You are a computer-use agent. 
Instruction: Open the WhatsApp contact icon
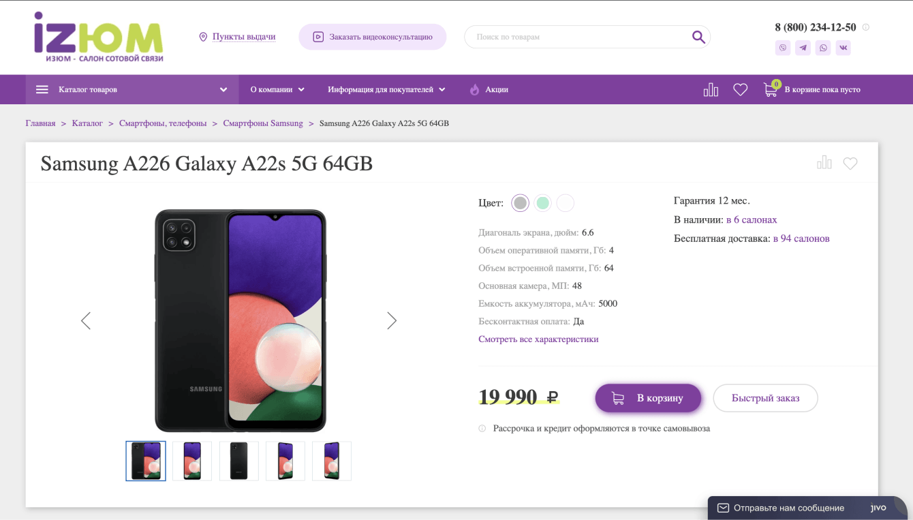pos(824,48)
